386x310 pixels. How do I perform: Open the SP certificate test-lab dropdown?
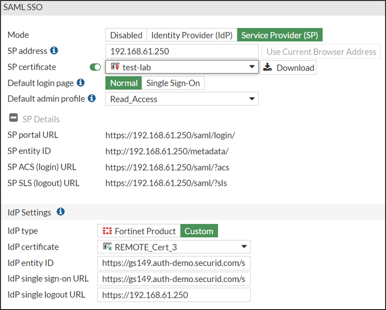pyautogui.click(x=182, y=67)
